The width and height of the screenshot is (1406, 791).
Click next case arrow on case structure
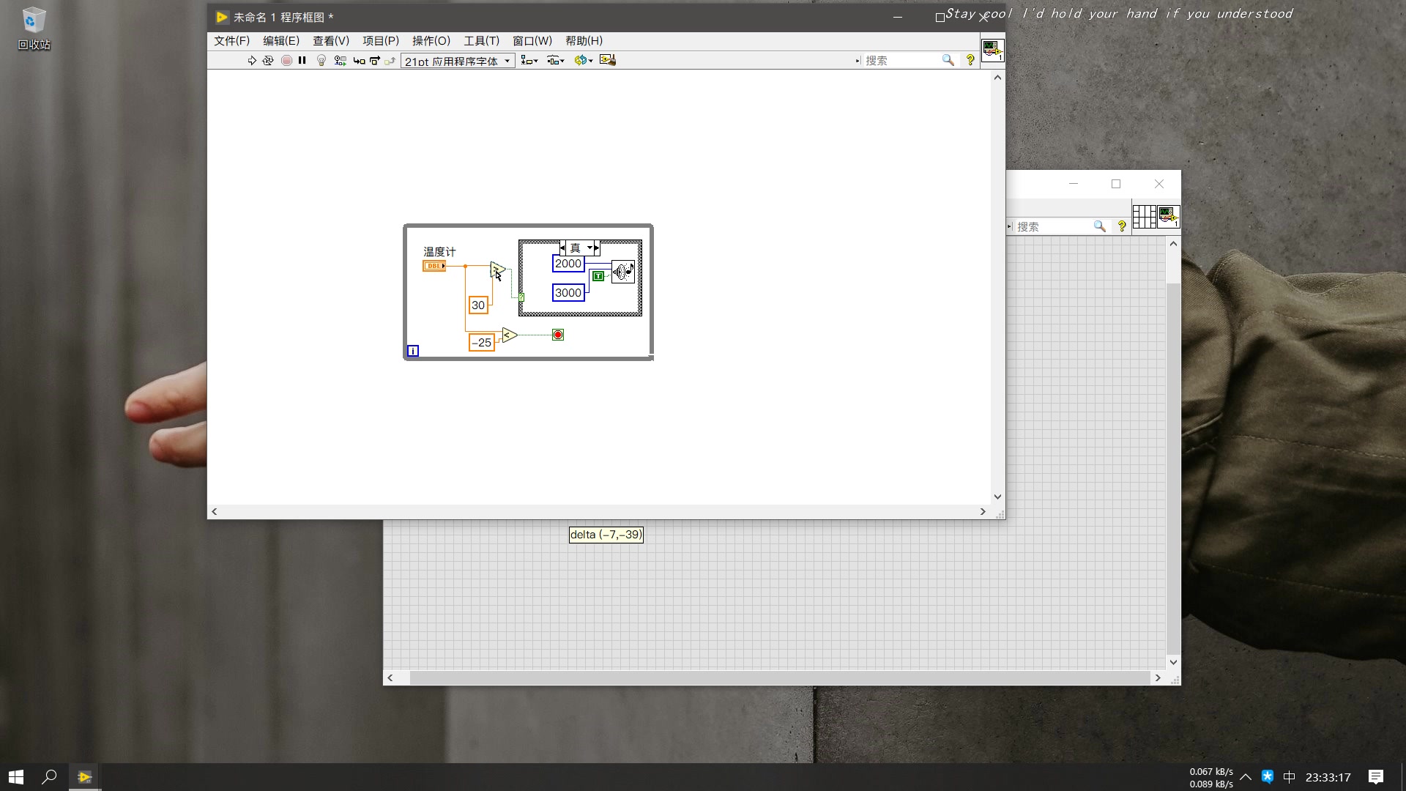coord(598,248)
